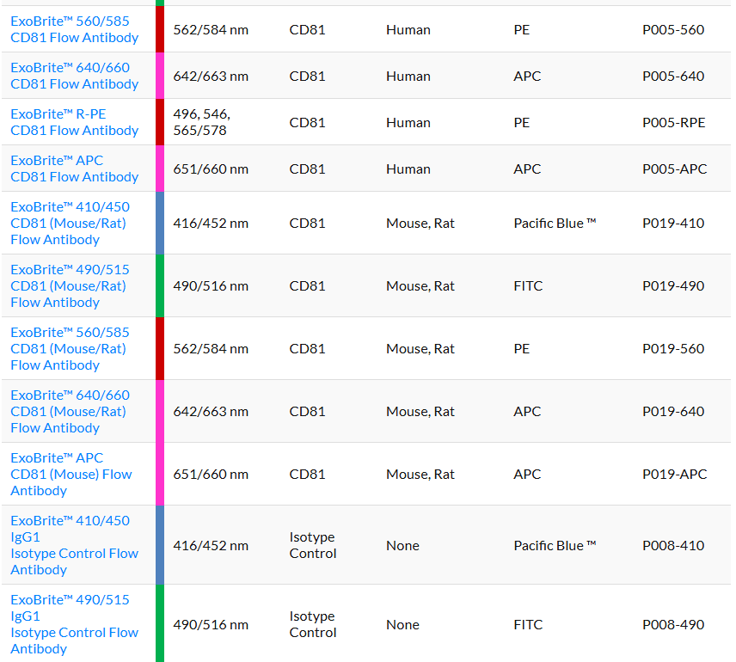Click the 496, 546, 565/578 wavelength cell
736x662 pixels.
pos(202,122)
